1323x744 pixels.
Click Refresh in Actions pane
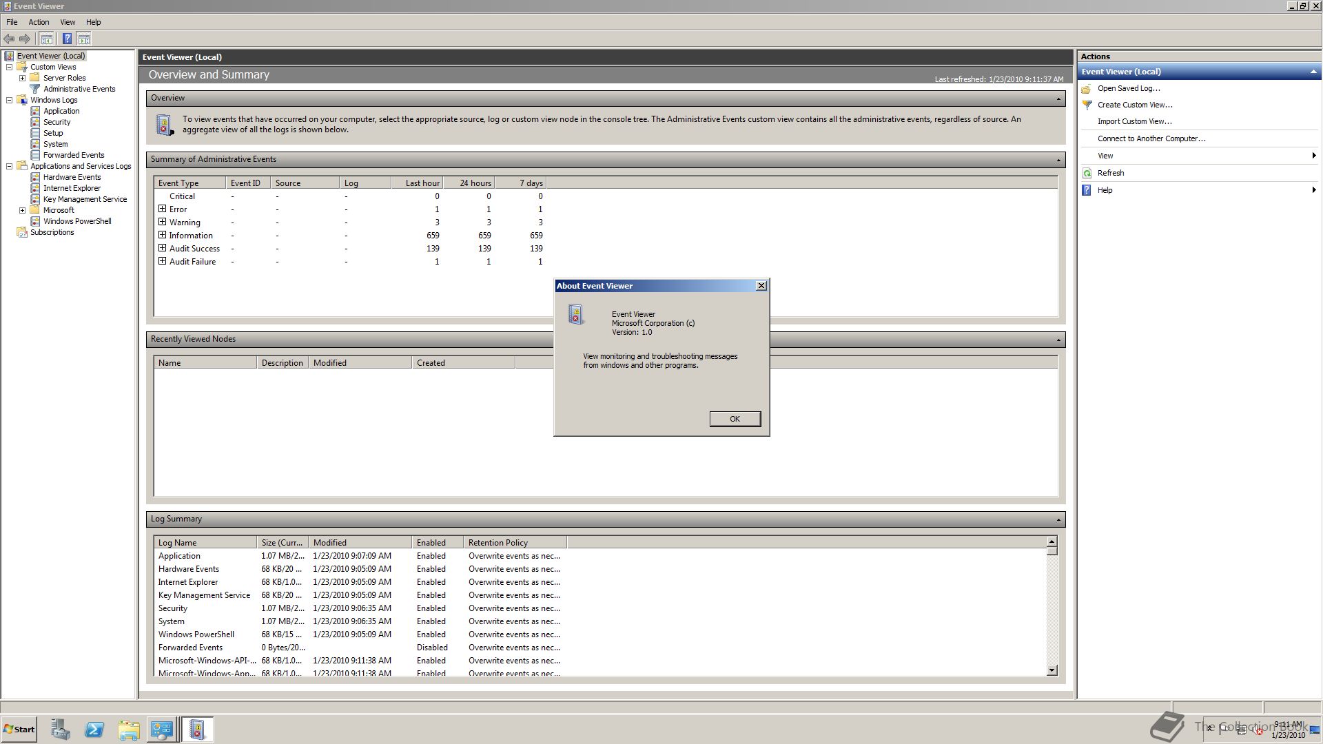(x=1110, y=173)
